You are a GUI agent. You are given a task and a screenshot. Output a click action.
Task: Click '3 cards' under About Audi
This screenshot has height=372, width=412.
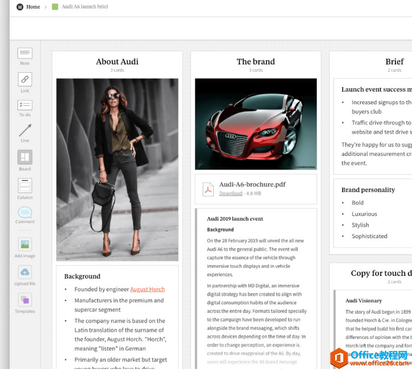pyautogui.click(x=117, y=70)
